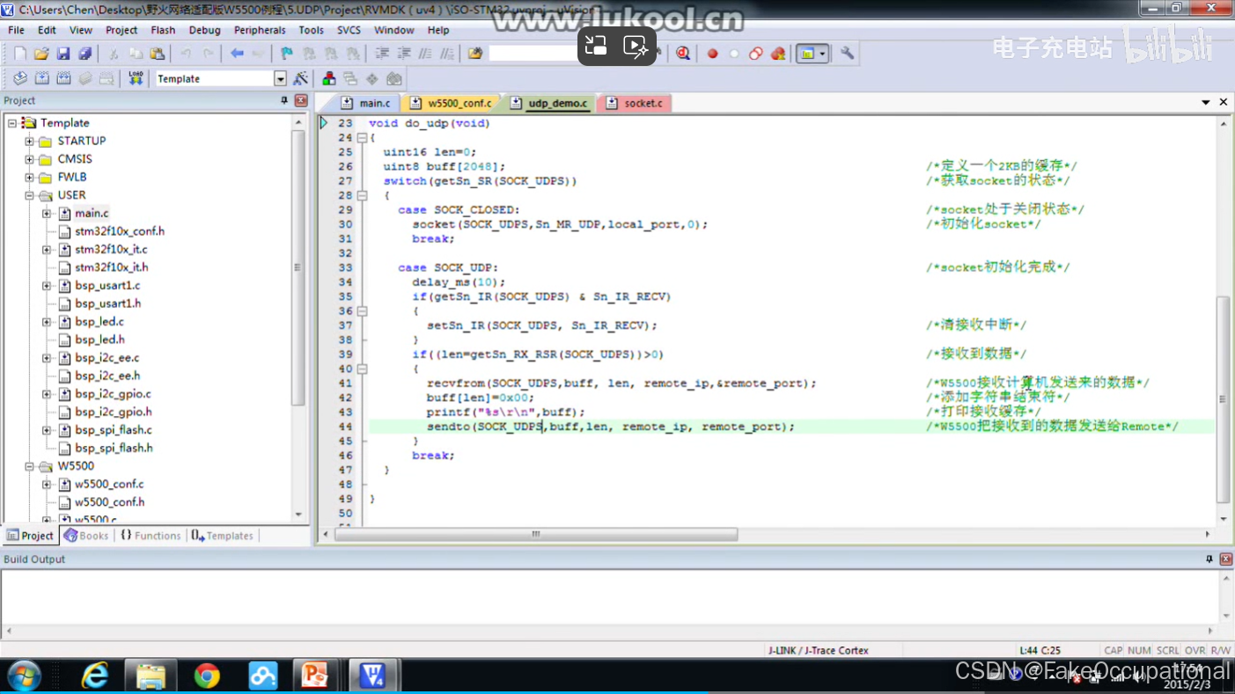The width and height of the screenshot is (1235, 694).
Task: Click in the find text input box
Action: [533, 54]
